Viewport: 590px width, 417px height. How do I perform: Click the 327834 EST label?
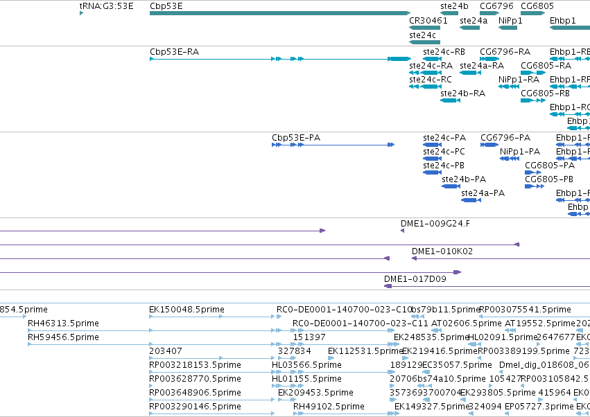point(295,351)
